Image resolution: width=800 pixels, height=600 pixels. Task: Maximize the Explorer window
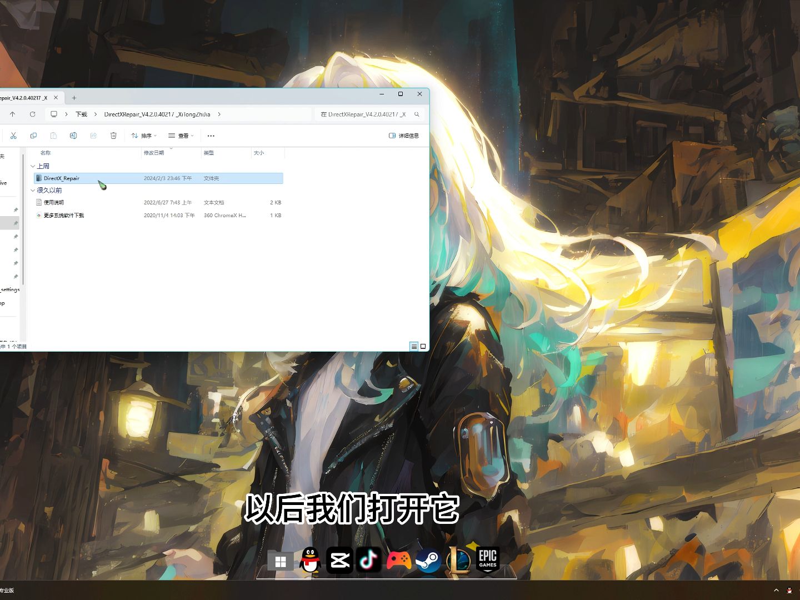pos(401,94)
